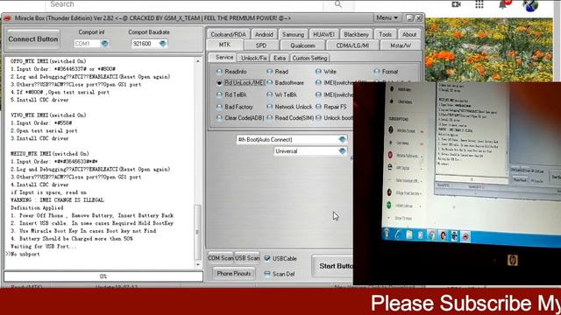561x315 pixels.
Task: Select the CDMA/LG/MI tab
Action: 352,45
